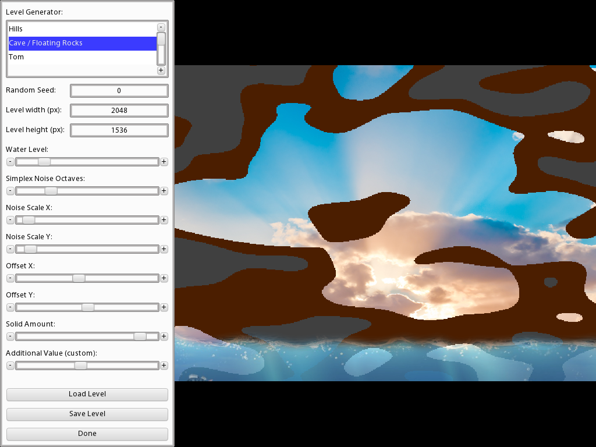Click the minus button for Water Level

click(x=10, y=162)
